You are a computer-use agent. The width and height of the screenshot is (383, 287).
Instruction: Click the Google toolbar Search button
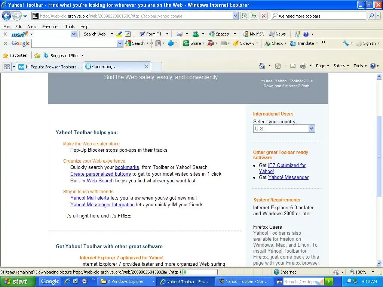[x=135, y=43]
